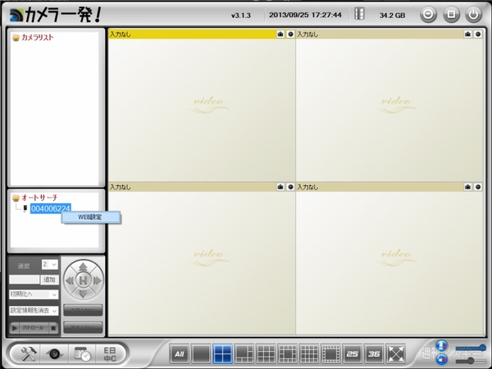Image resolution: width=492 pixels, height=369 pixels.
Task: Select the 4x4 sixteen-view layout
Action: (309, 354)
